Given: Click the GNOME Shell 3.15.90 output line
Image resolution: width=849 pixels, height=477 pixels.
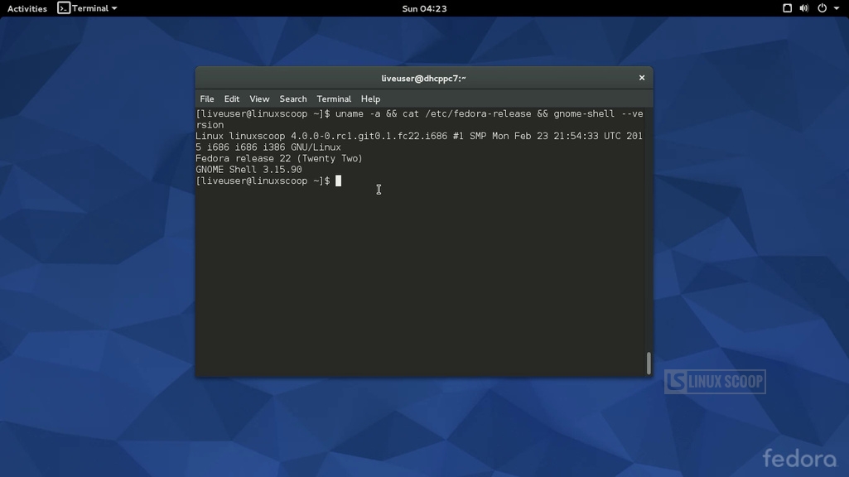Looking at the screenshot, I should (x=248, y=169).
